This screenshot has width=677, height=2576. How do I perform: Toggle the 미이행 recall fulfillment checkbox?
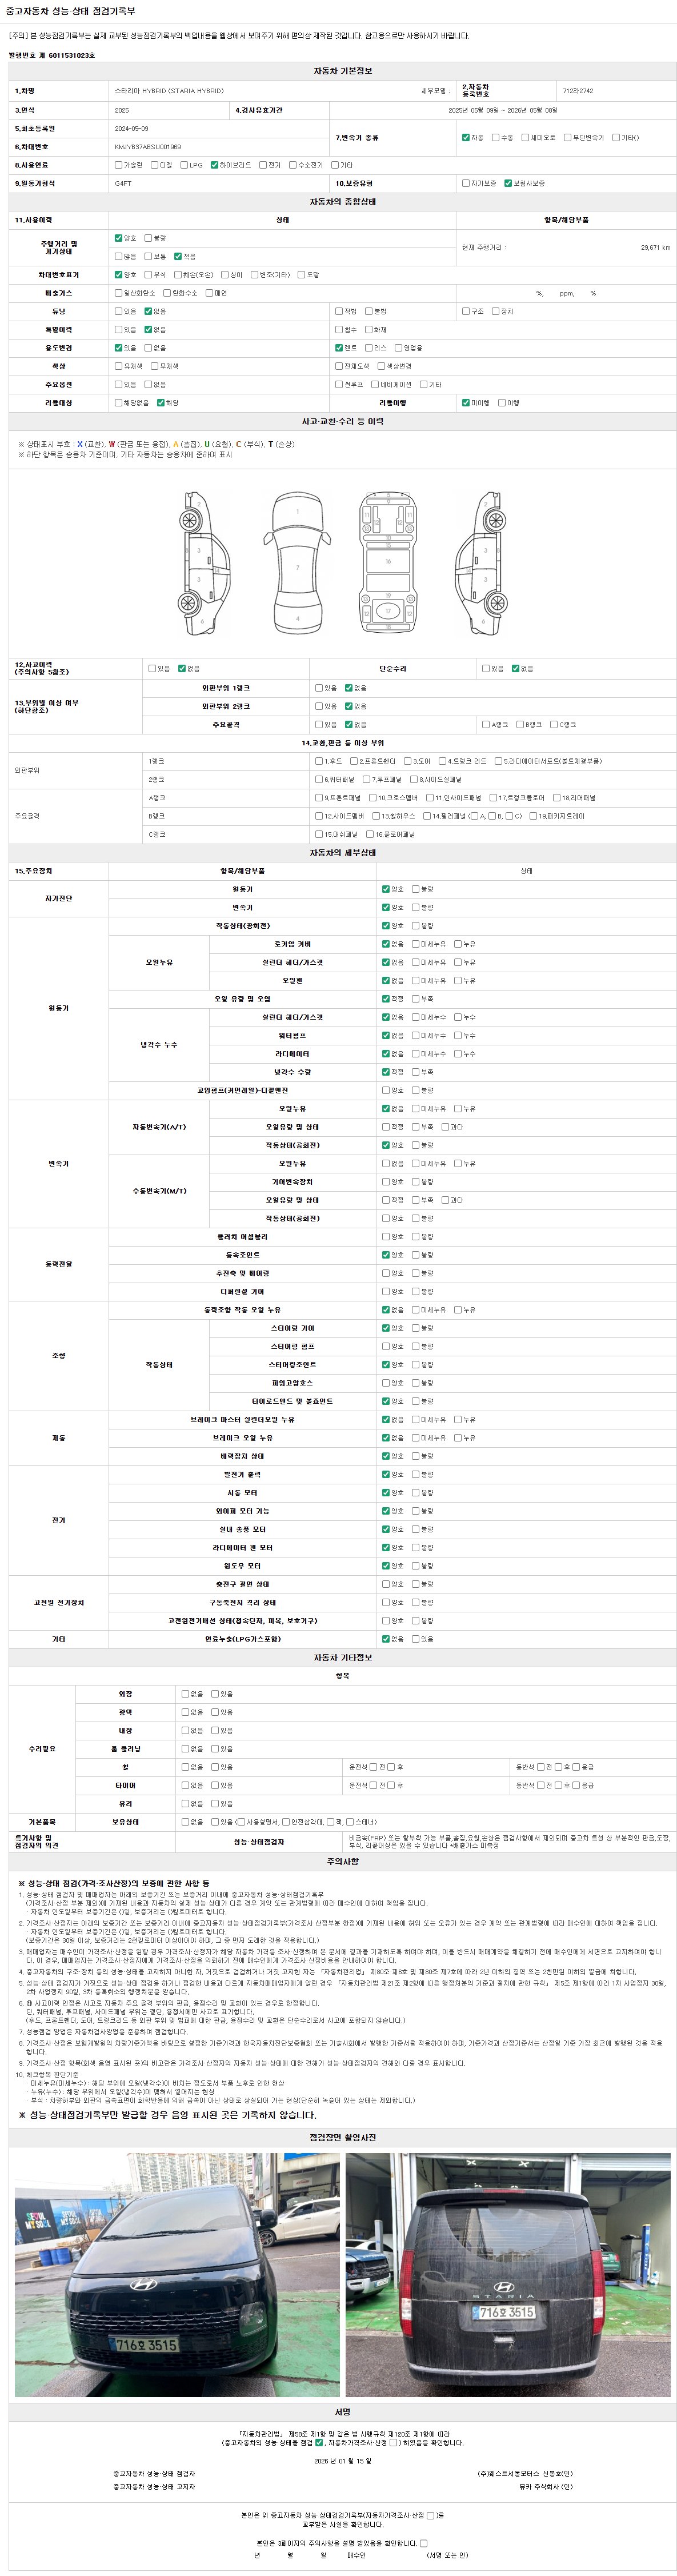click(466, 403)
